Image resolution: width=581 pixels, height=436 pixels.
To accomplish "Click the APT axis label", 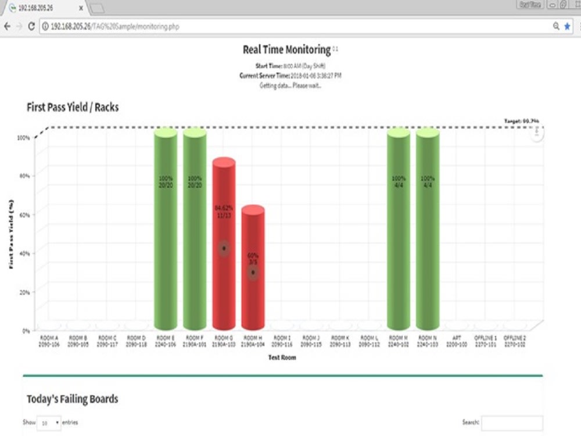I will [x=457, y=341].
